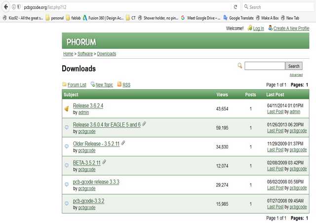Click the topic bubble icon for pcb-gcode-3.3.2
316x223 pixels.
click(x=67, y=203)
